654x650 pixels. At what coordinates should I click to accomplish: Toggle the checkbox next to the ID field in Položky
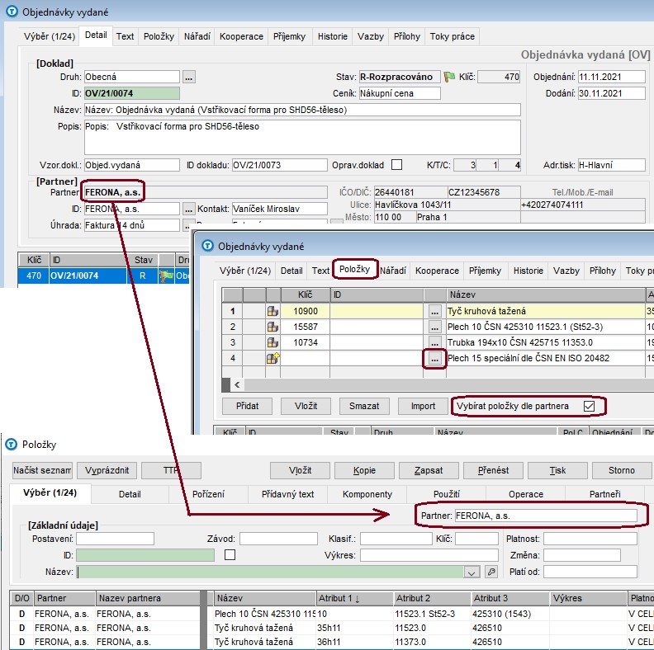coord(230,554)
